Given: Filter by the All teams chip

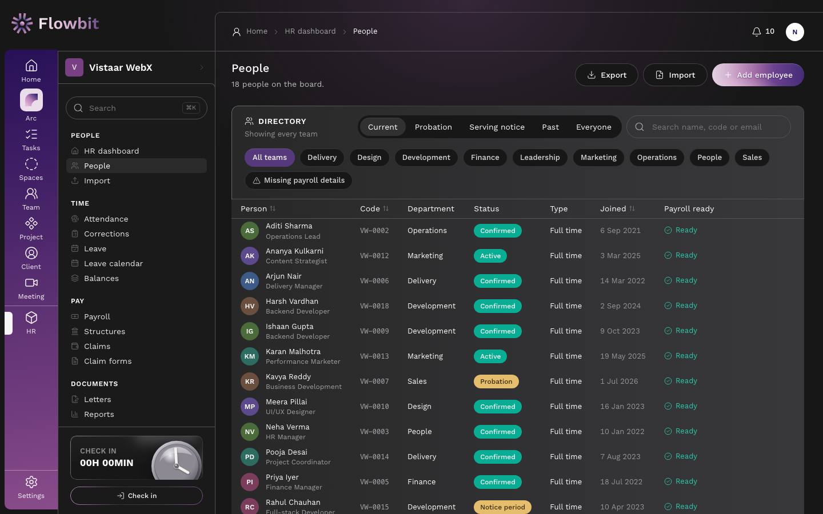Looking at the screenshot, I should 270,158.
